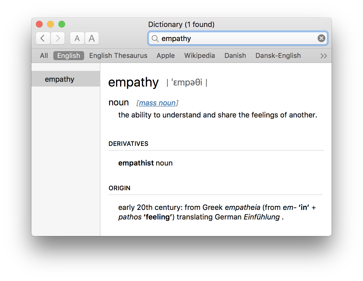Click the magnifying glass search icon

[x=155, y=38]
